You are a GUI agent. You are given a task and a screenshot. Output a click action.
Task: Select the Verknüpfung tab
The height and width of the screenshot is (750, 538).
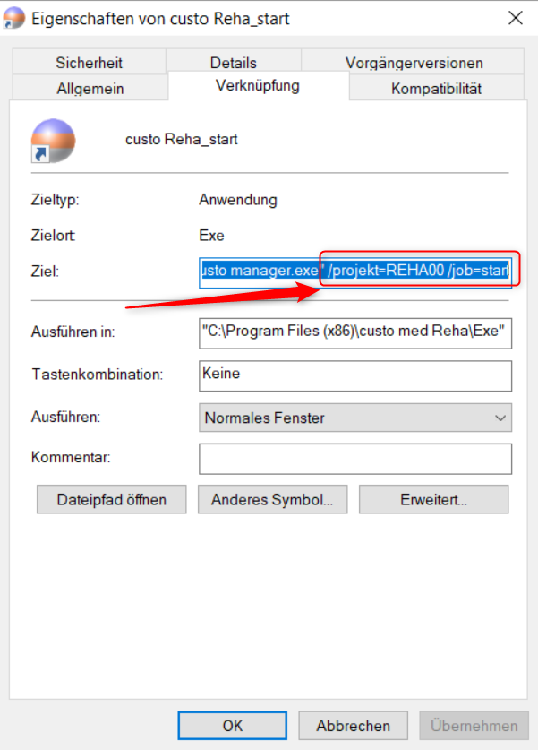pos(258,86)
